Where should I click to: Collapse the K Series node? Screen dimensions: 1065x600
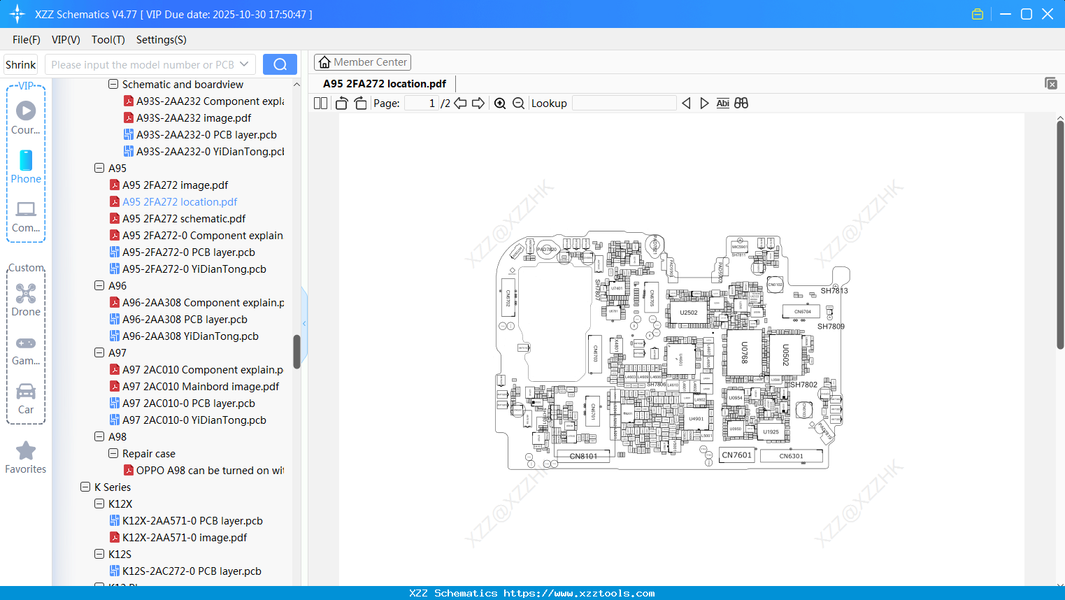[x=86, y=487]
